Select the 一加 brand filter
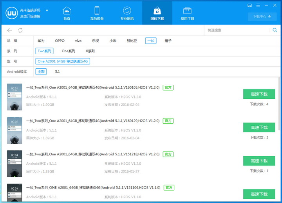 tap(150, 41)
